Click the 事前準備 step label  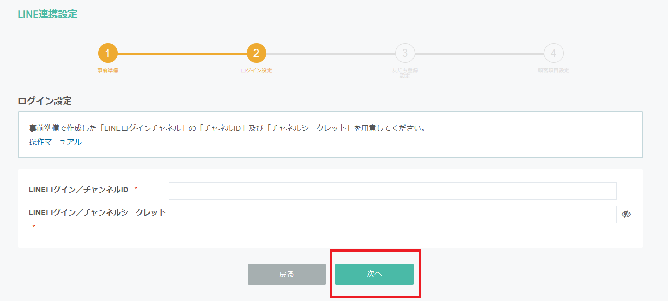pyautogui.click(x=108, y=70)
